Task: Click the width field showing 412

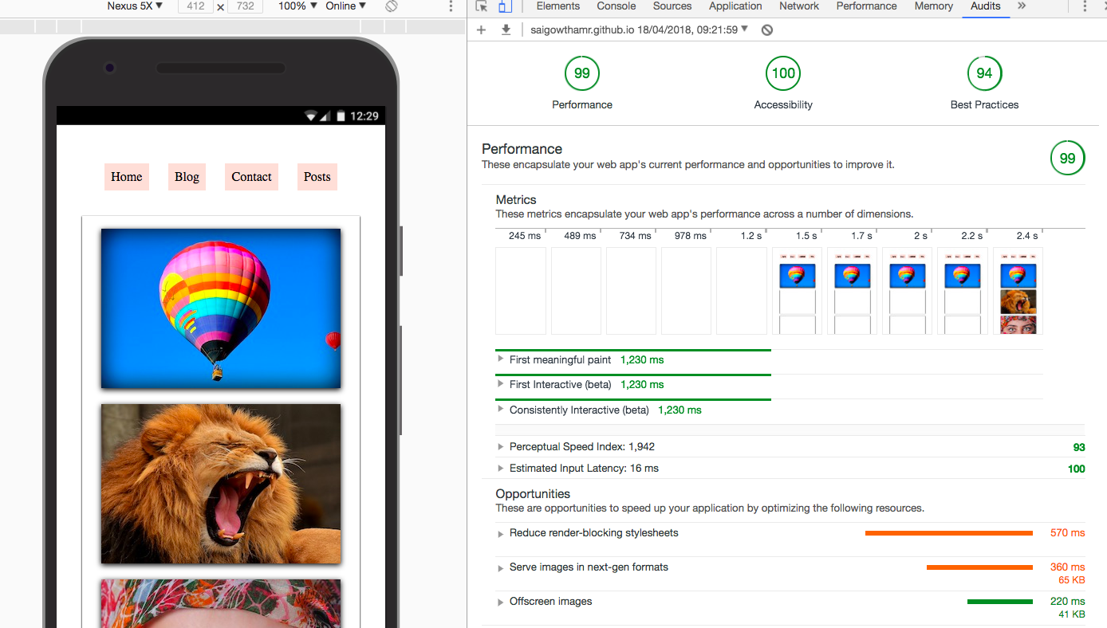Action: pyautogui.click(x=195, y=6)
